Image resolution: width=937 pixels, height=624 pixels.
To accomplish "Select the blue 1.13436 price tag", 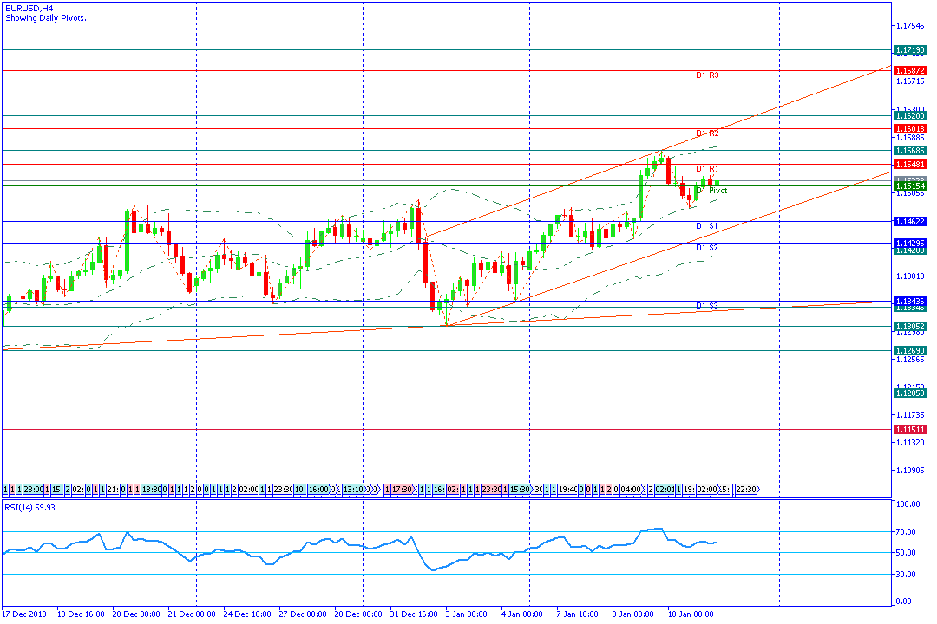I will pos(910,302).
